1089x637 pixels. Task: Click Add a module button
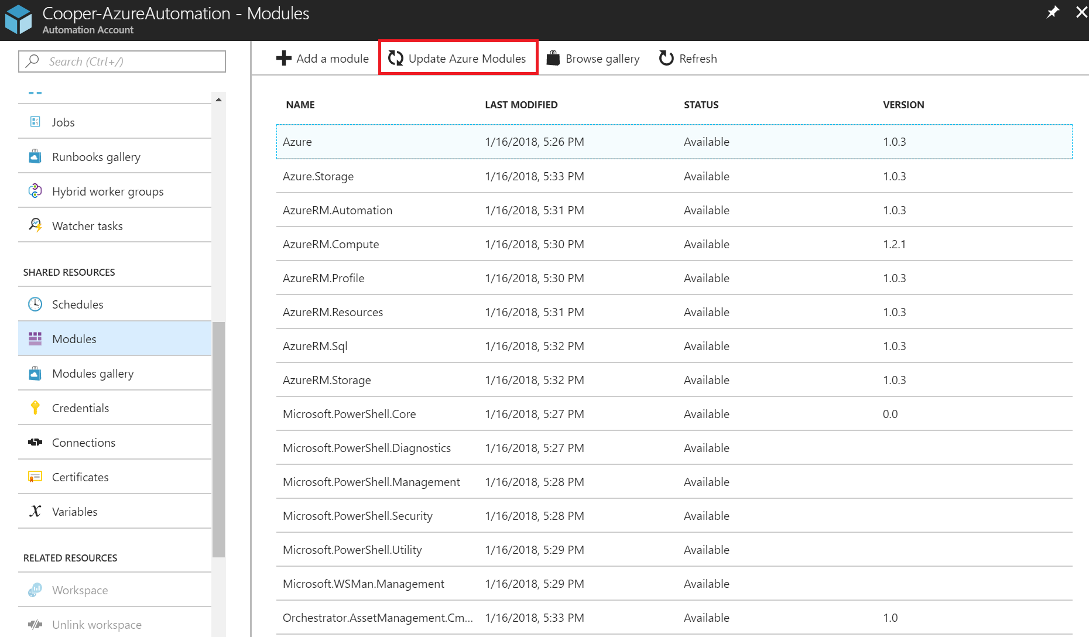323,58
